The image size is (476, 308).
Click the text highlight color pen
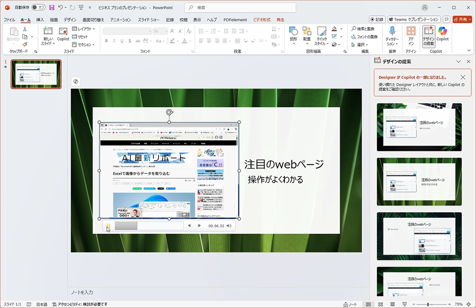point(172,41)
